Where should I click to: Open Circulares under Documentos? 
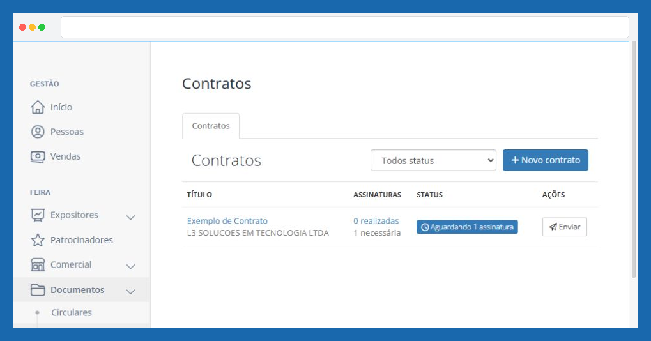[x=72, y=312]
